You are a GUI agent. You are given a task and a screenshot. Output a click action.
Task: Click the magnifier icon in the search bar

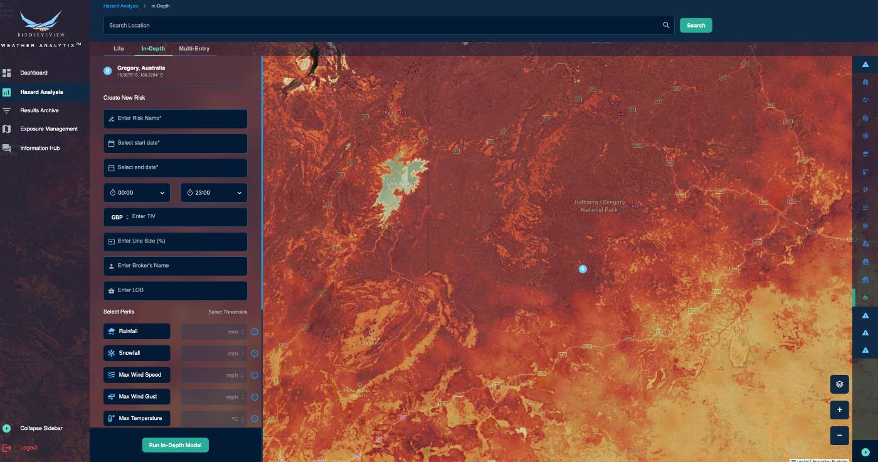point(666,25)
